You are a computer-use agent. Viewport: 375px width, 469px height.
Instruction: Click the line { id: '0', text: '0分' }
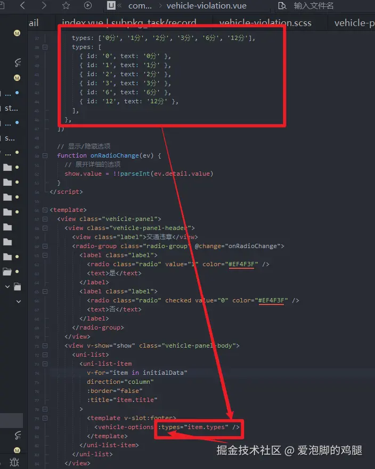(125, 56)
